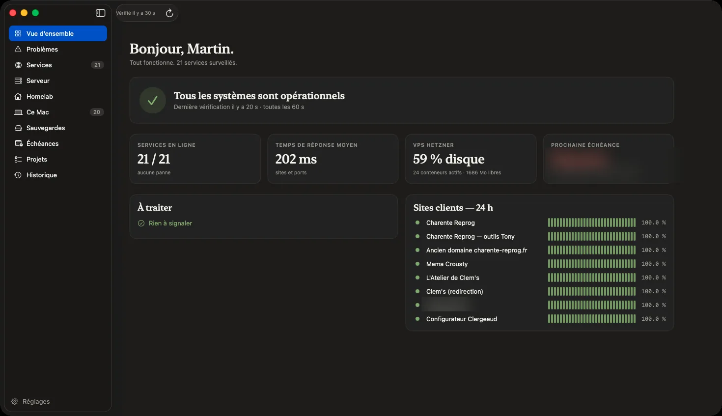Screen dimensions: 722x416
Task: Click the status dot beside Mama Crousty
Action: pyautogui.click(x=417, y=264)
